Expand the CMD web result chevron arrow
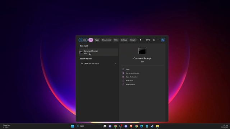The image size is (230, 129). click(x=115, y=64)
